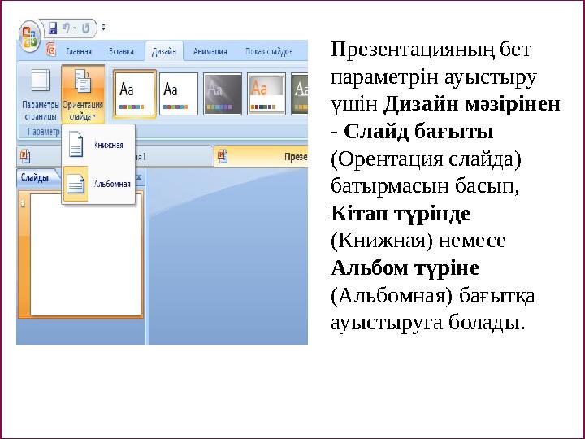The image size is (585, 439).
Task: Select the second plain white theme thumbnail
Action: (x=178, y=93)
